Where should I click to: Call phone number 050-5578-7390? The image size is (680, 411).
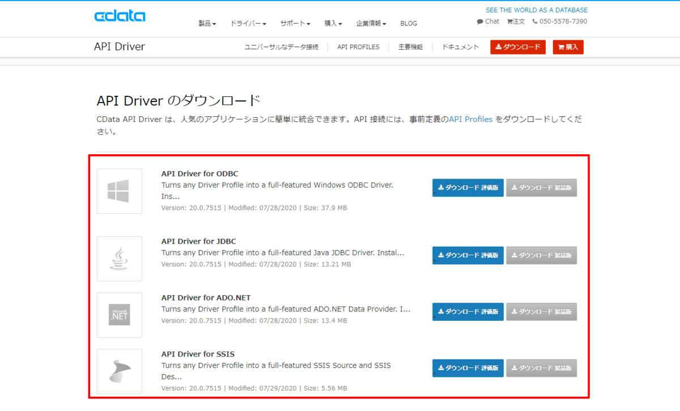click(560, 22)
